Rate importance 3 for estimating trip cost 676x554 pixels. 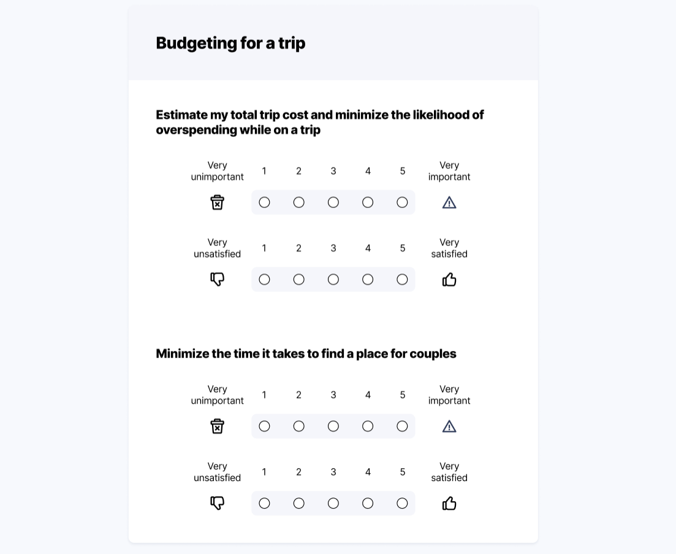333,202
